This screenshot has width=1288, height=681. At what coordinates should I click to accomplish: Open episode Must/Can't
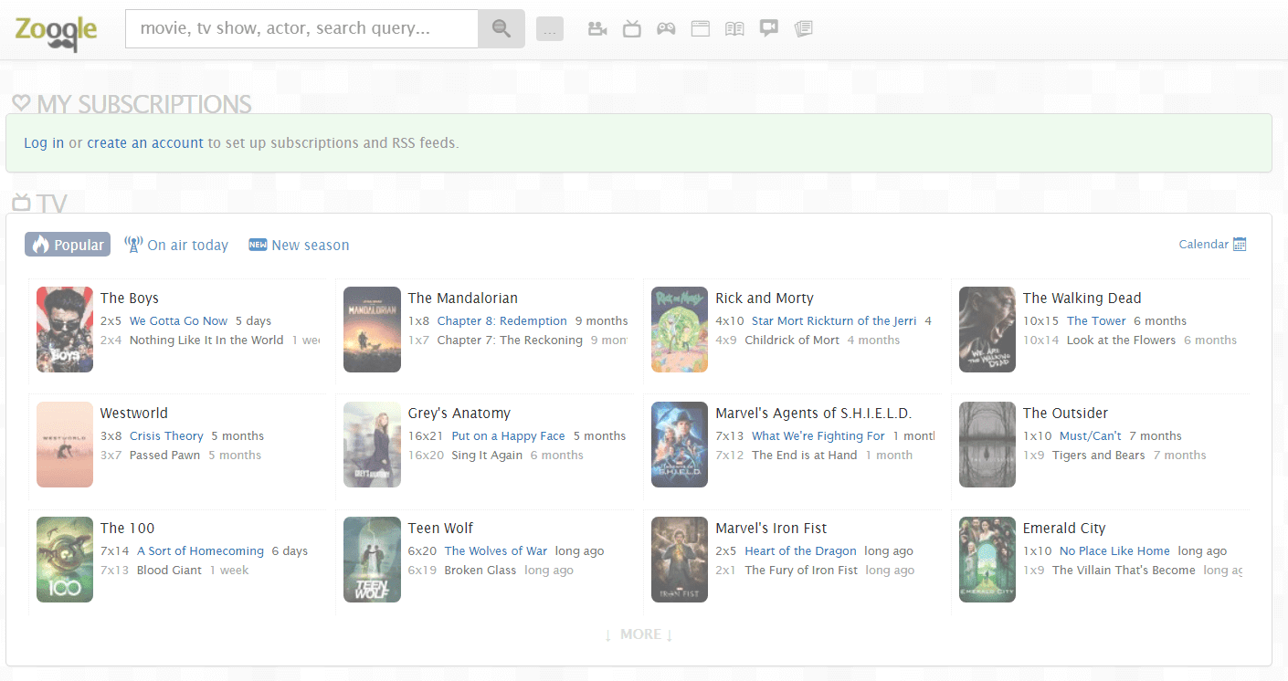1091,435
